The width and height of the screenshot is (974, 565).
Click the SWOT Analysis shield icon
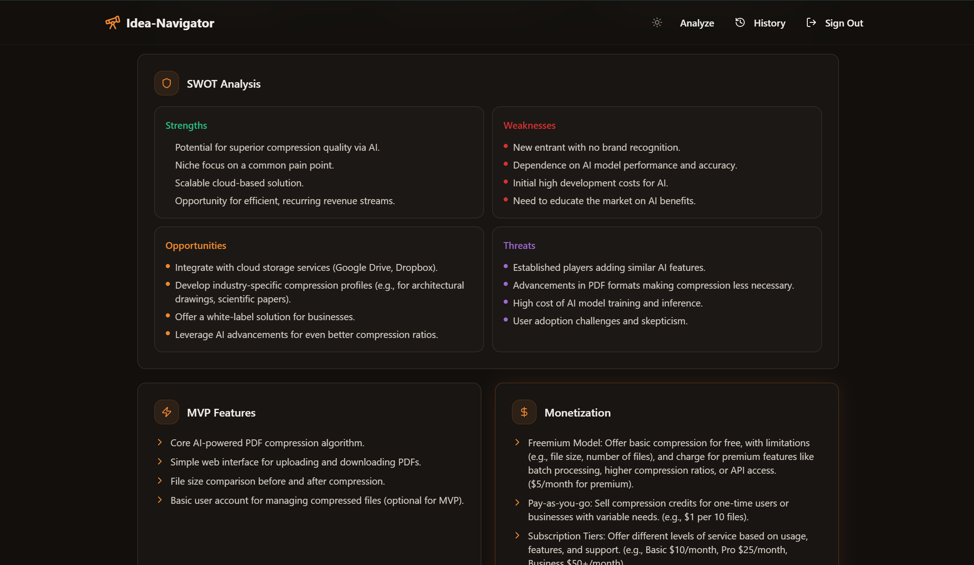(167, 83)
